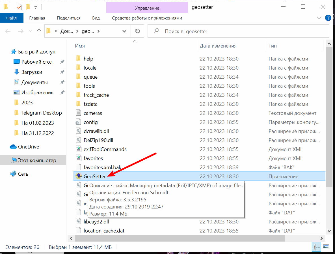Click the help folder icon
The width and height of the screenshot is (335, 254).
(x=78, y=58)
